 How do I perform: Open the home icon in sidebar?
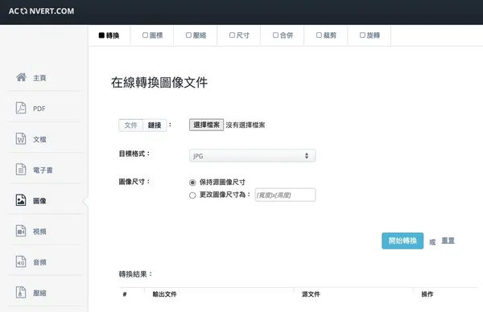coord(21,77)
